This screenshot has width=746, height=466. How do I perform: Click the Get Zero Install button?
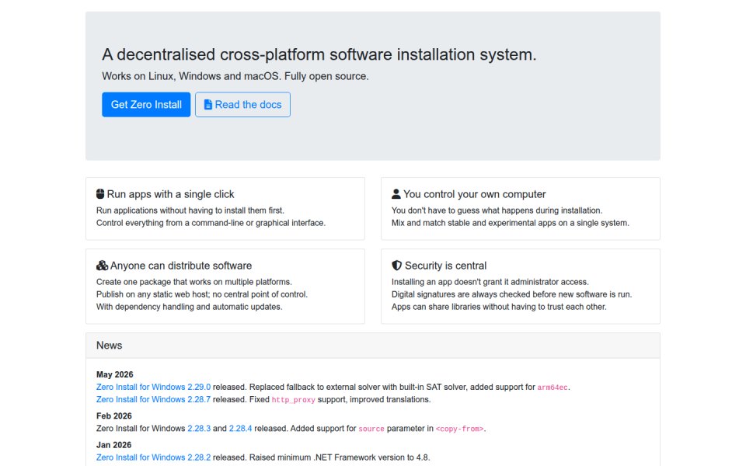[x=146, y=105]
